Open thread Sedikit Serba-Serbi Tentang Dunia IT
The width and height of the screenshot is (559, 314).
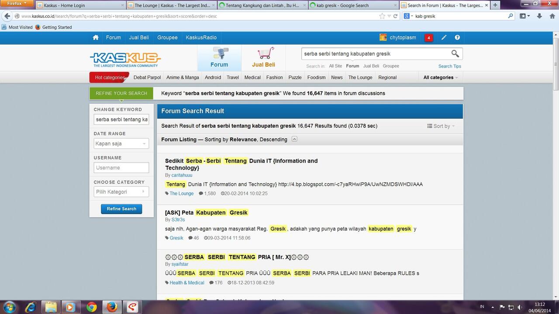[242, 164]
